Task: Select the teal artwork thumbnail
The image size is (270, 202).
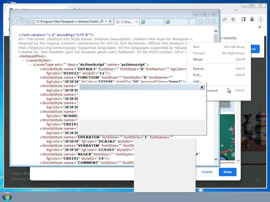Action: (228, 137)
